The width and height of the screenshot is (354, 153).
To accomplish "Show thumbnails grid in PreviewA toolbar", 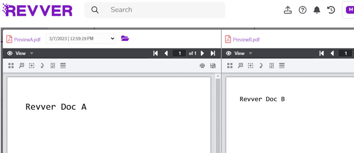I will [11, 66].
